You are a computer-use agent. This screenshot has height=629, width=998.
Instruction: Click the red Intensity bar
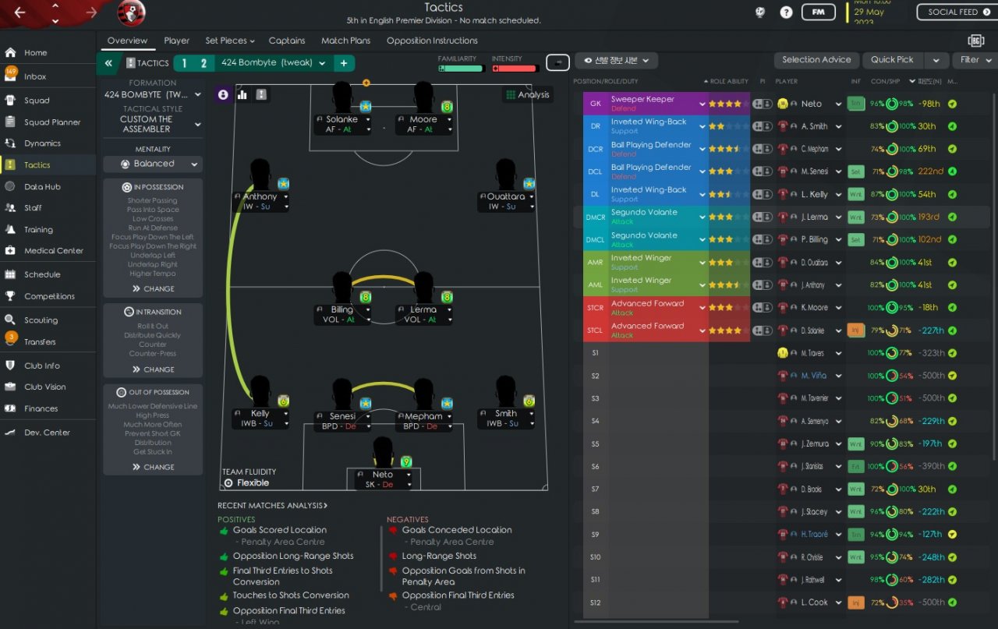pyautogui.click(x=514, y=69)
